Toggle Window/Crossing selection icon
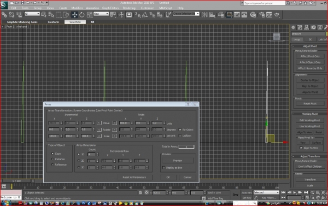Screen dimensions: 328x206 [x=66, y=15]
